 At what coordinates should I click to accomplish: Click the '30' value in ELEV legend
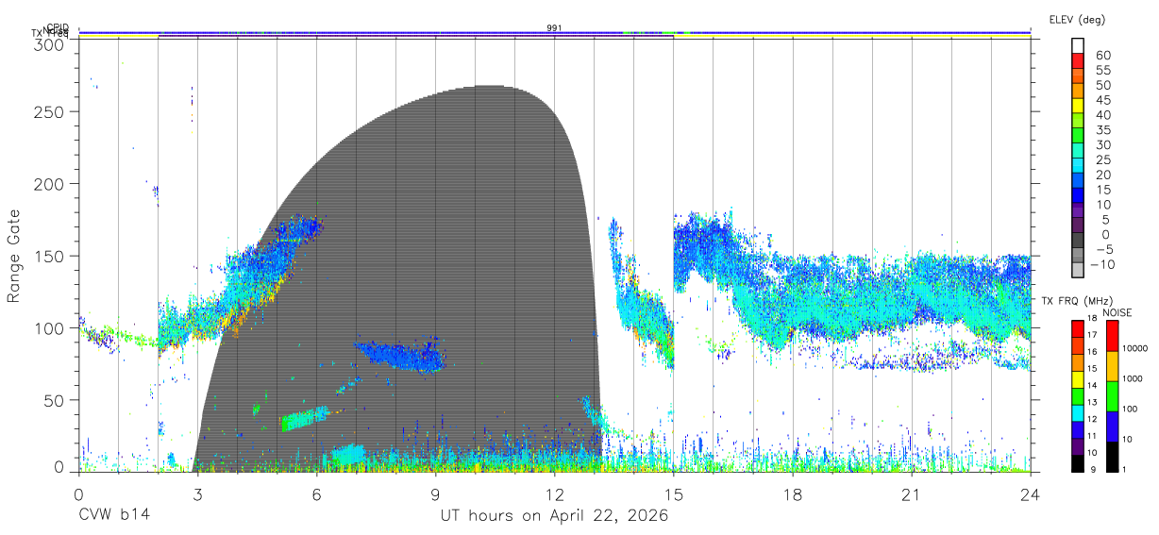[x=1102, y=144]
